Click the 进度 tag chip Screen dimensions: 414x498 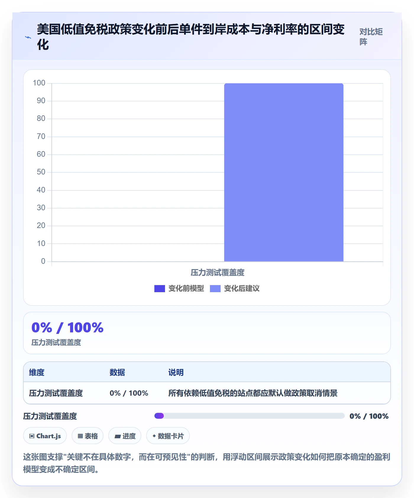125,436
